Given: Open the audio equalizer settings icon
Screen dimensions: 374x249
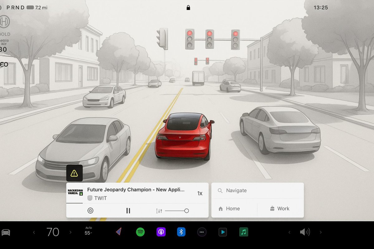Looking at the screenshot, I should [159, 211].
